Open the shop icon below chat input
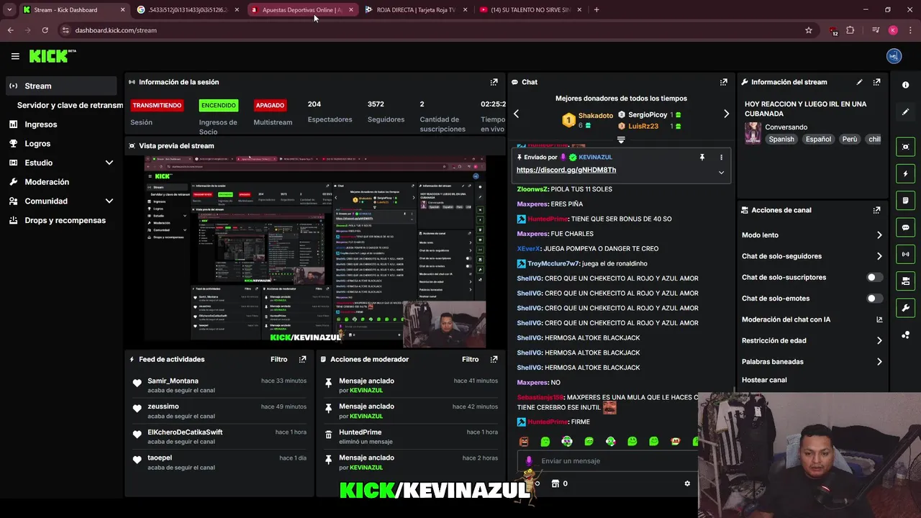921x518 pixels. (555, 483)
